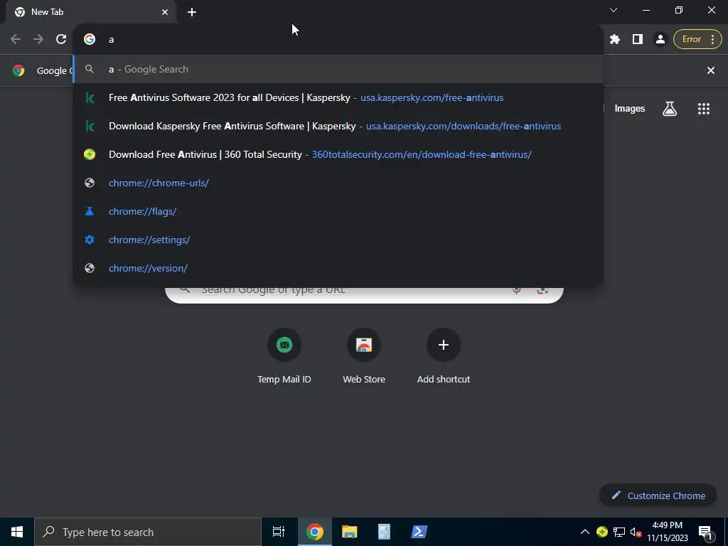Click Customize Chrome button
This screenshot has width=728, height=546.
coord(658,496)
